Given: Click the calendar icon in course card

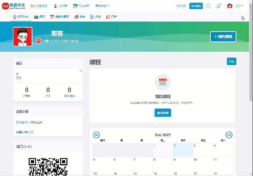Looking at the screenshot, I should pyautogui.click(x=162, y=82).
